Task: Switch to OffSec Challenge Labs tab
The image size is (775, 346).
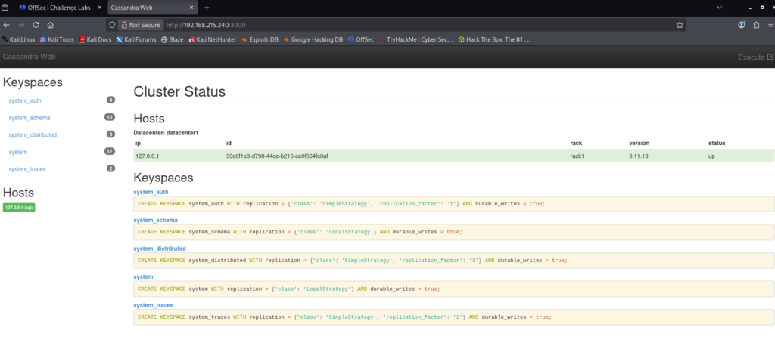Action: coord(59,7)
